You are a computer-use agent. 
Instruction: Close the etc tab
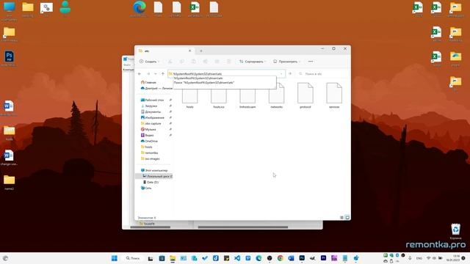tap(189, 51)
